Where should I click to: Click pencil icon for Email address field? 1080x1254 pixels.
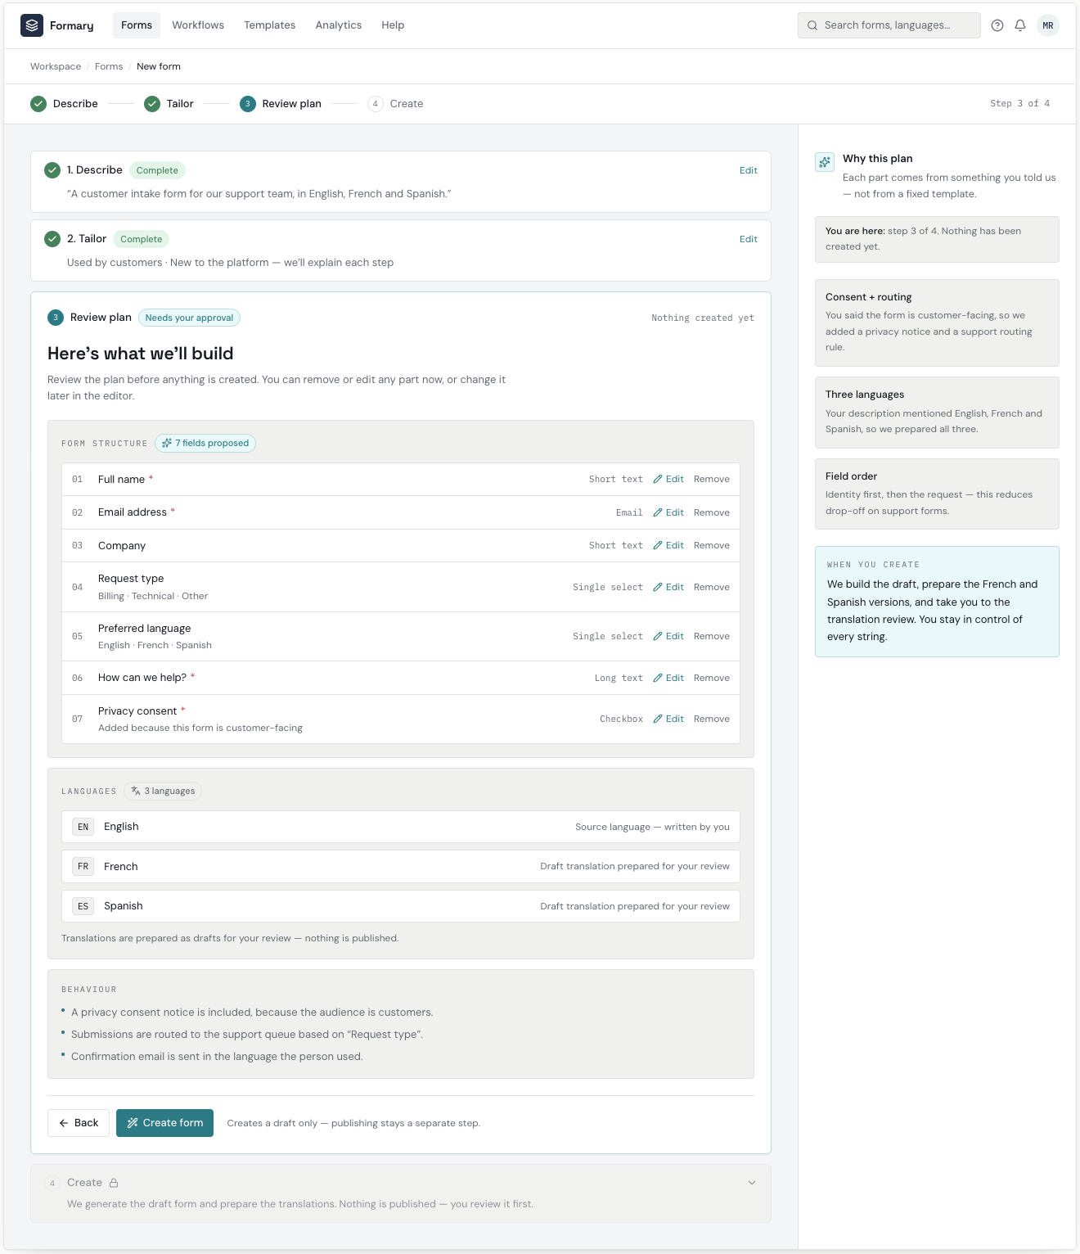(658, 512)
